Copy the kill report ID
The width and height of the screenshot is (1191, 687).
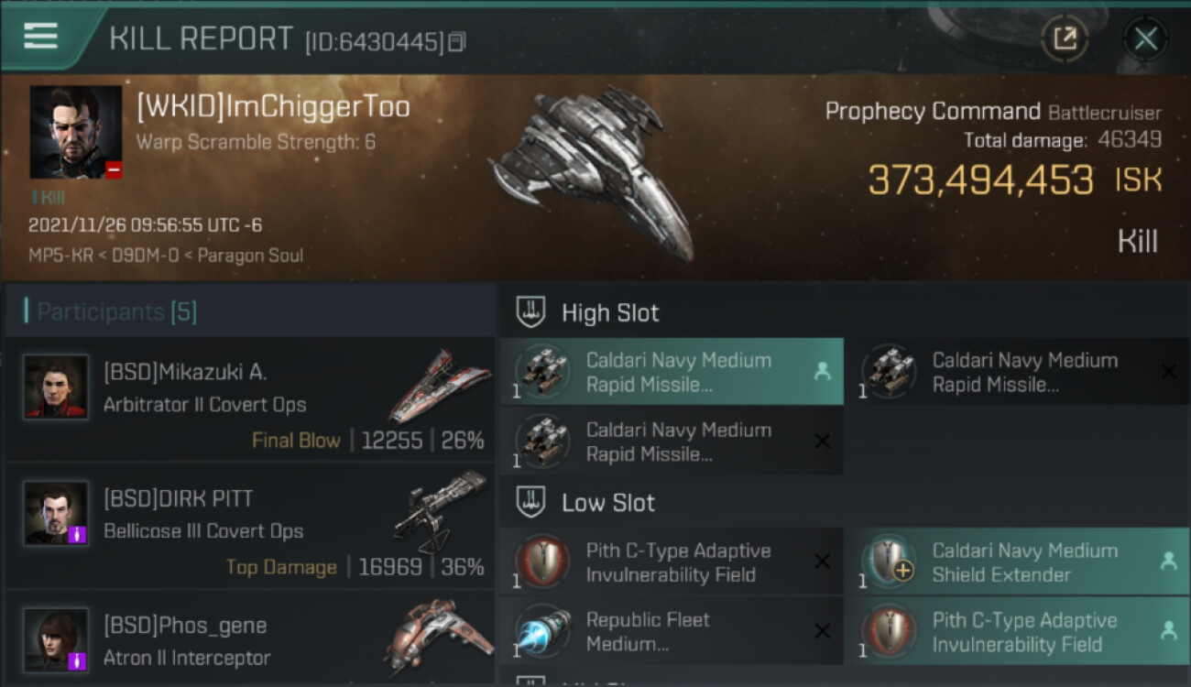(x=456, y=42)
